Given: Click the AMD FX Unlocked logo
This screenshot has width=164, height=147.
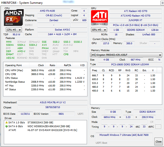Looking at the screenshot, I should 14,18.
